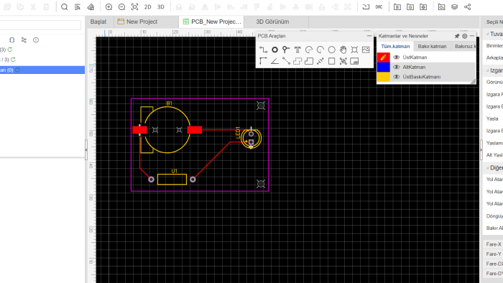Image resolution: width=503 pixels, height=283 pixels.
Task: Select the Image insert tool in PCB tools
Action: pyautogui.click(x=366, y=50)
